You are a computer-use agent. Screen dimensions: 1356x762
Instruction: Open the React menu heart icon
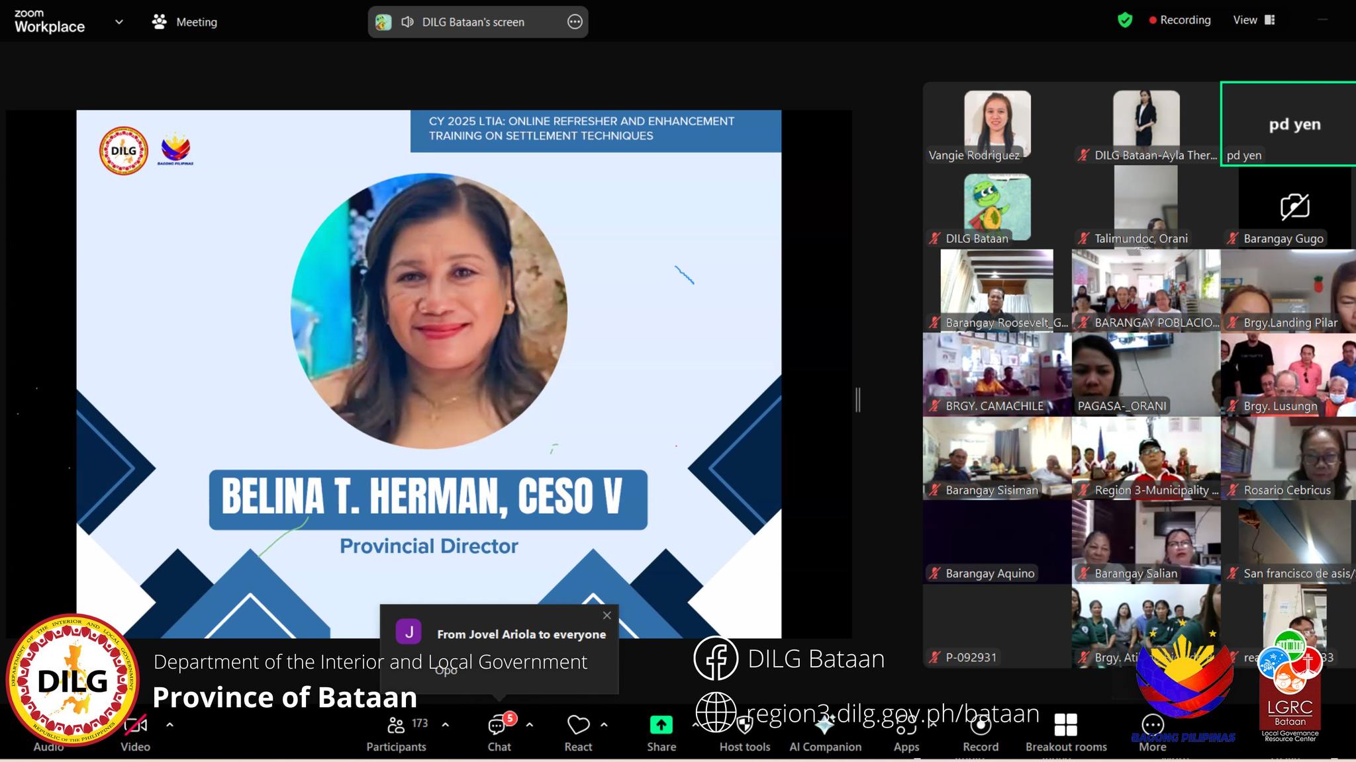click(578, 726)
